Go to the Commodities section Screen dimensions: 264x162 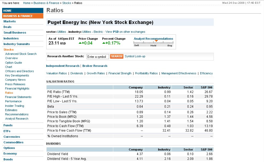coord(14,142)
